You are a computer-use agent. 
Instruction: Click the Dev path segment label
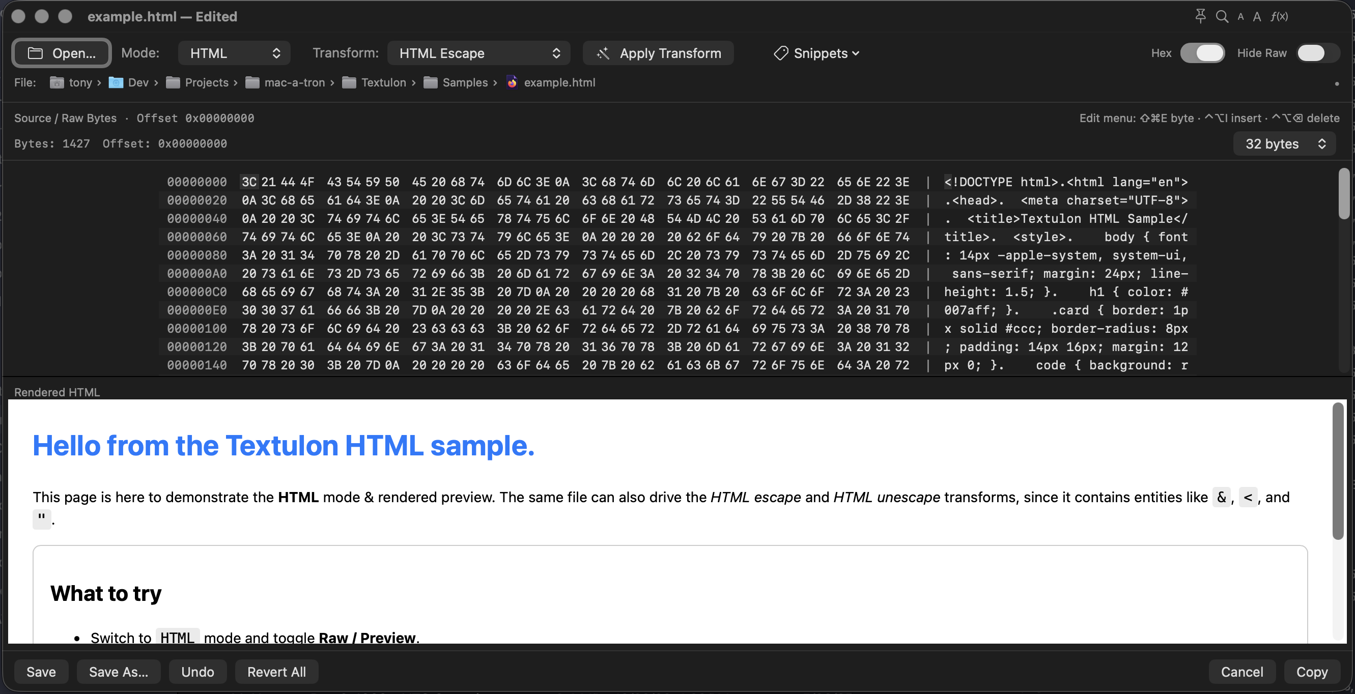tap(138, 82)
